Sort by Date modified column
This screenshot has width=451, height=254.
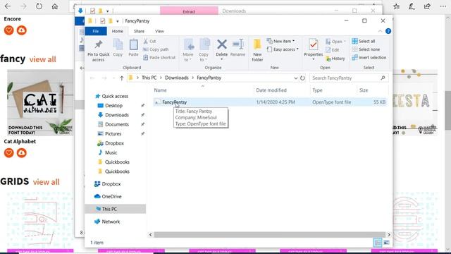pos(271,90)
